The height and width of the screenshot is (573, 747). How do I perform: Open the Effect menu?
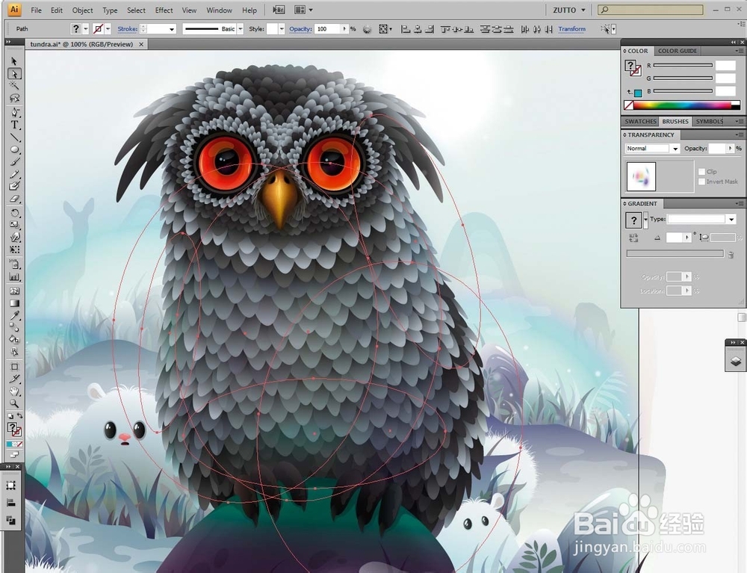tap(164, 10)
